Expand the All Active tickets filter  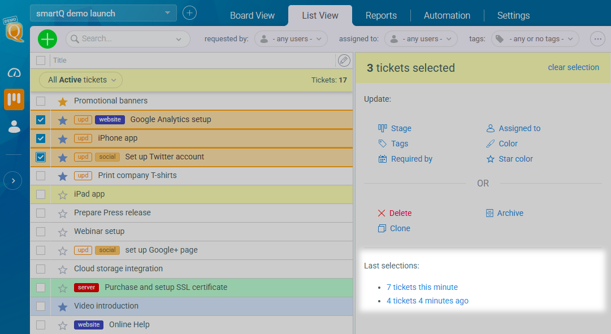pyautogui.click(x=81, y=80)
